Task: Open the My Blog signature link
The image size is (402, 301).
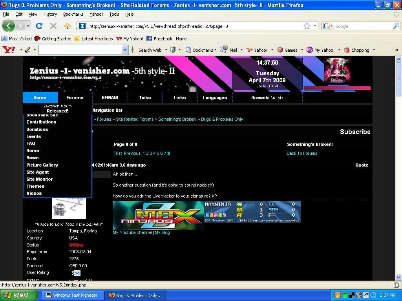Action: (162, 232)
